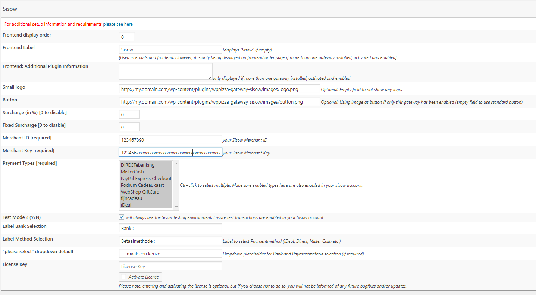The image size is (536, 295).
Task: Edit the Frontend Label field containing Sisow
Action: 170,50
